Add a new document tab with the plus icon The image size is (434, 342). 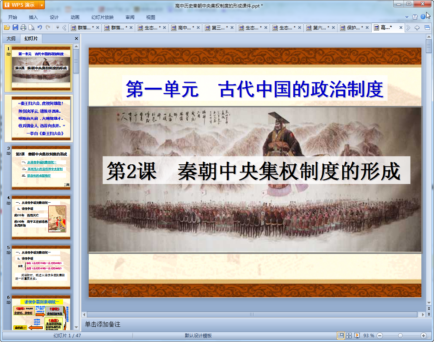click(417, 28)
